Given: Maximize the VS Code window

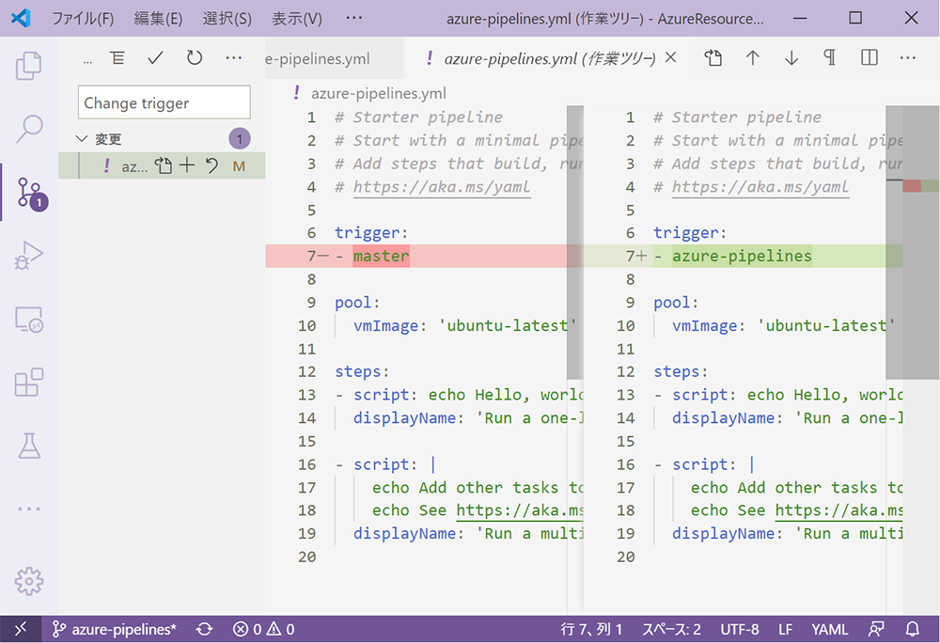Looking at the screenshot, I should tap(855, 18).
